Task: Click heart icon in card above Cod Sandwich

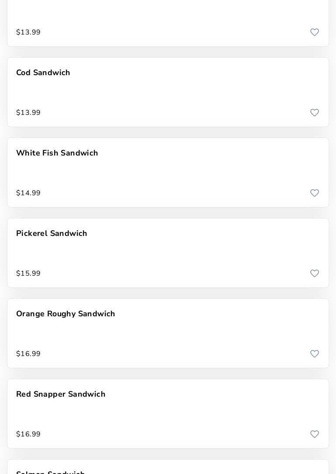Action: click(315, 32)
